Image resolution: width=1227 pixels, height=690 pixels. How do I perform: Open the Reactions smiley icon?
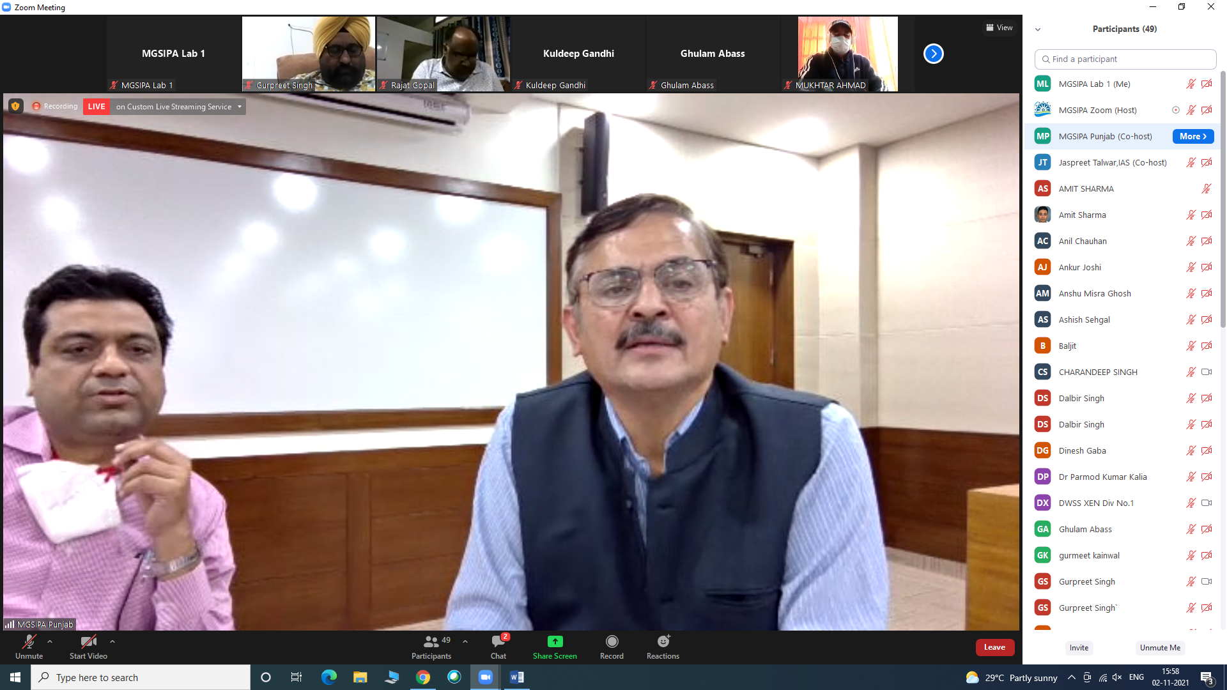point(663,641)
